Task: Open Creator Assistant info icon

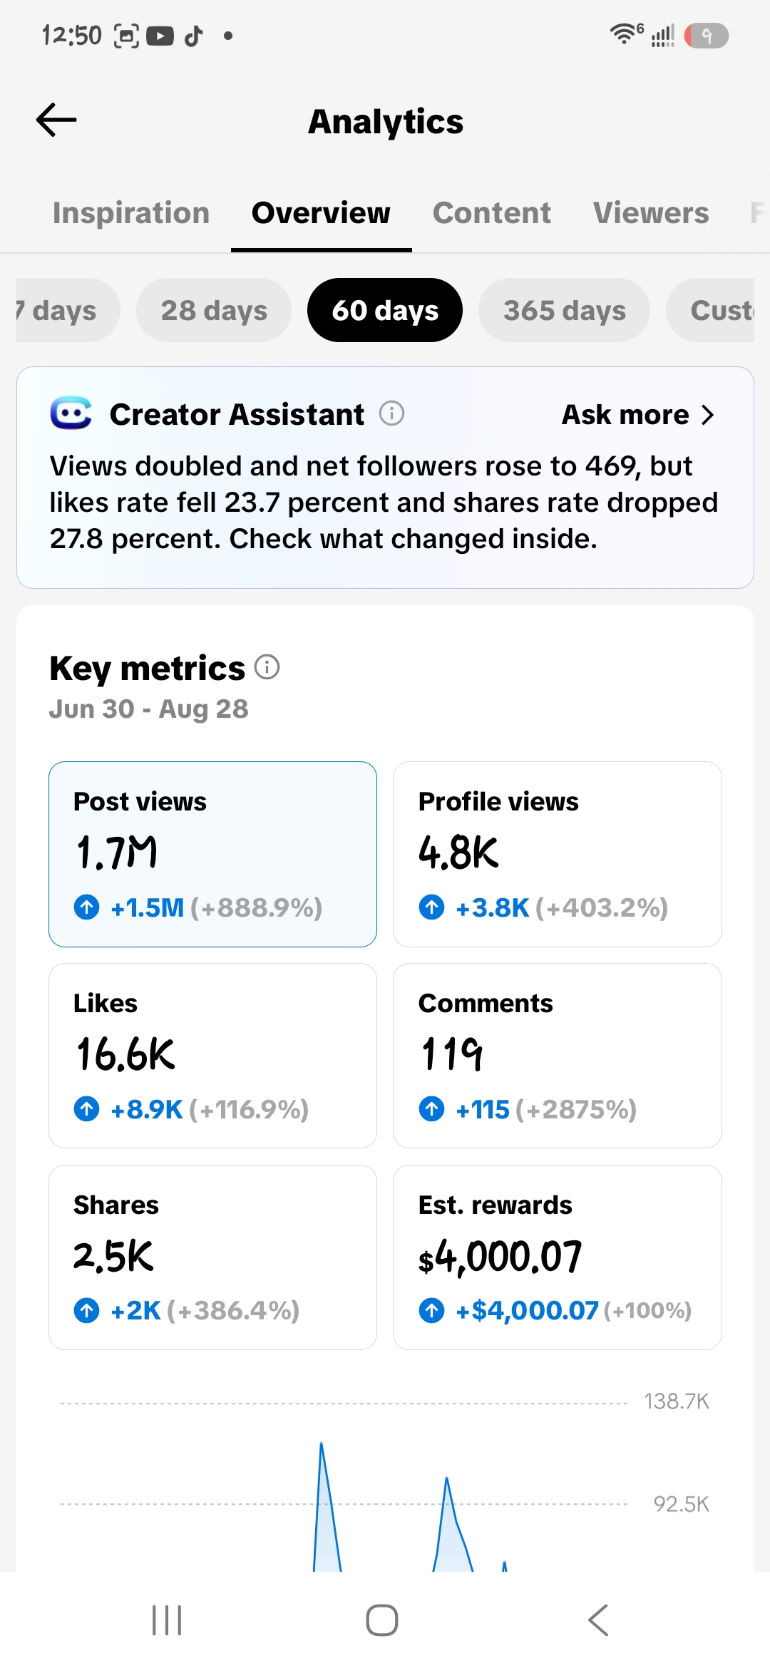Action: click(x=391, y=413)
